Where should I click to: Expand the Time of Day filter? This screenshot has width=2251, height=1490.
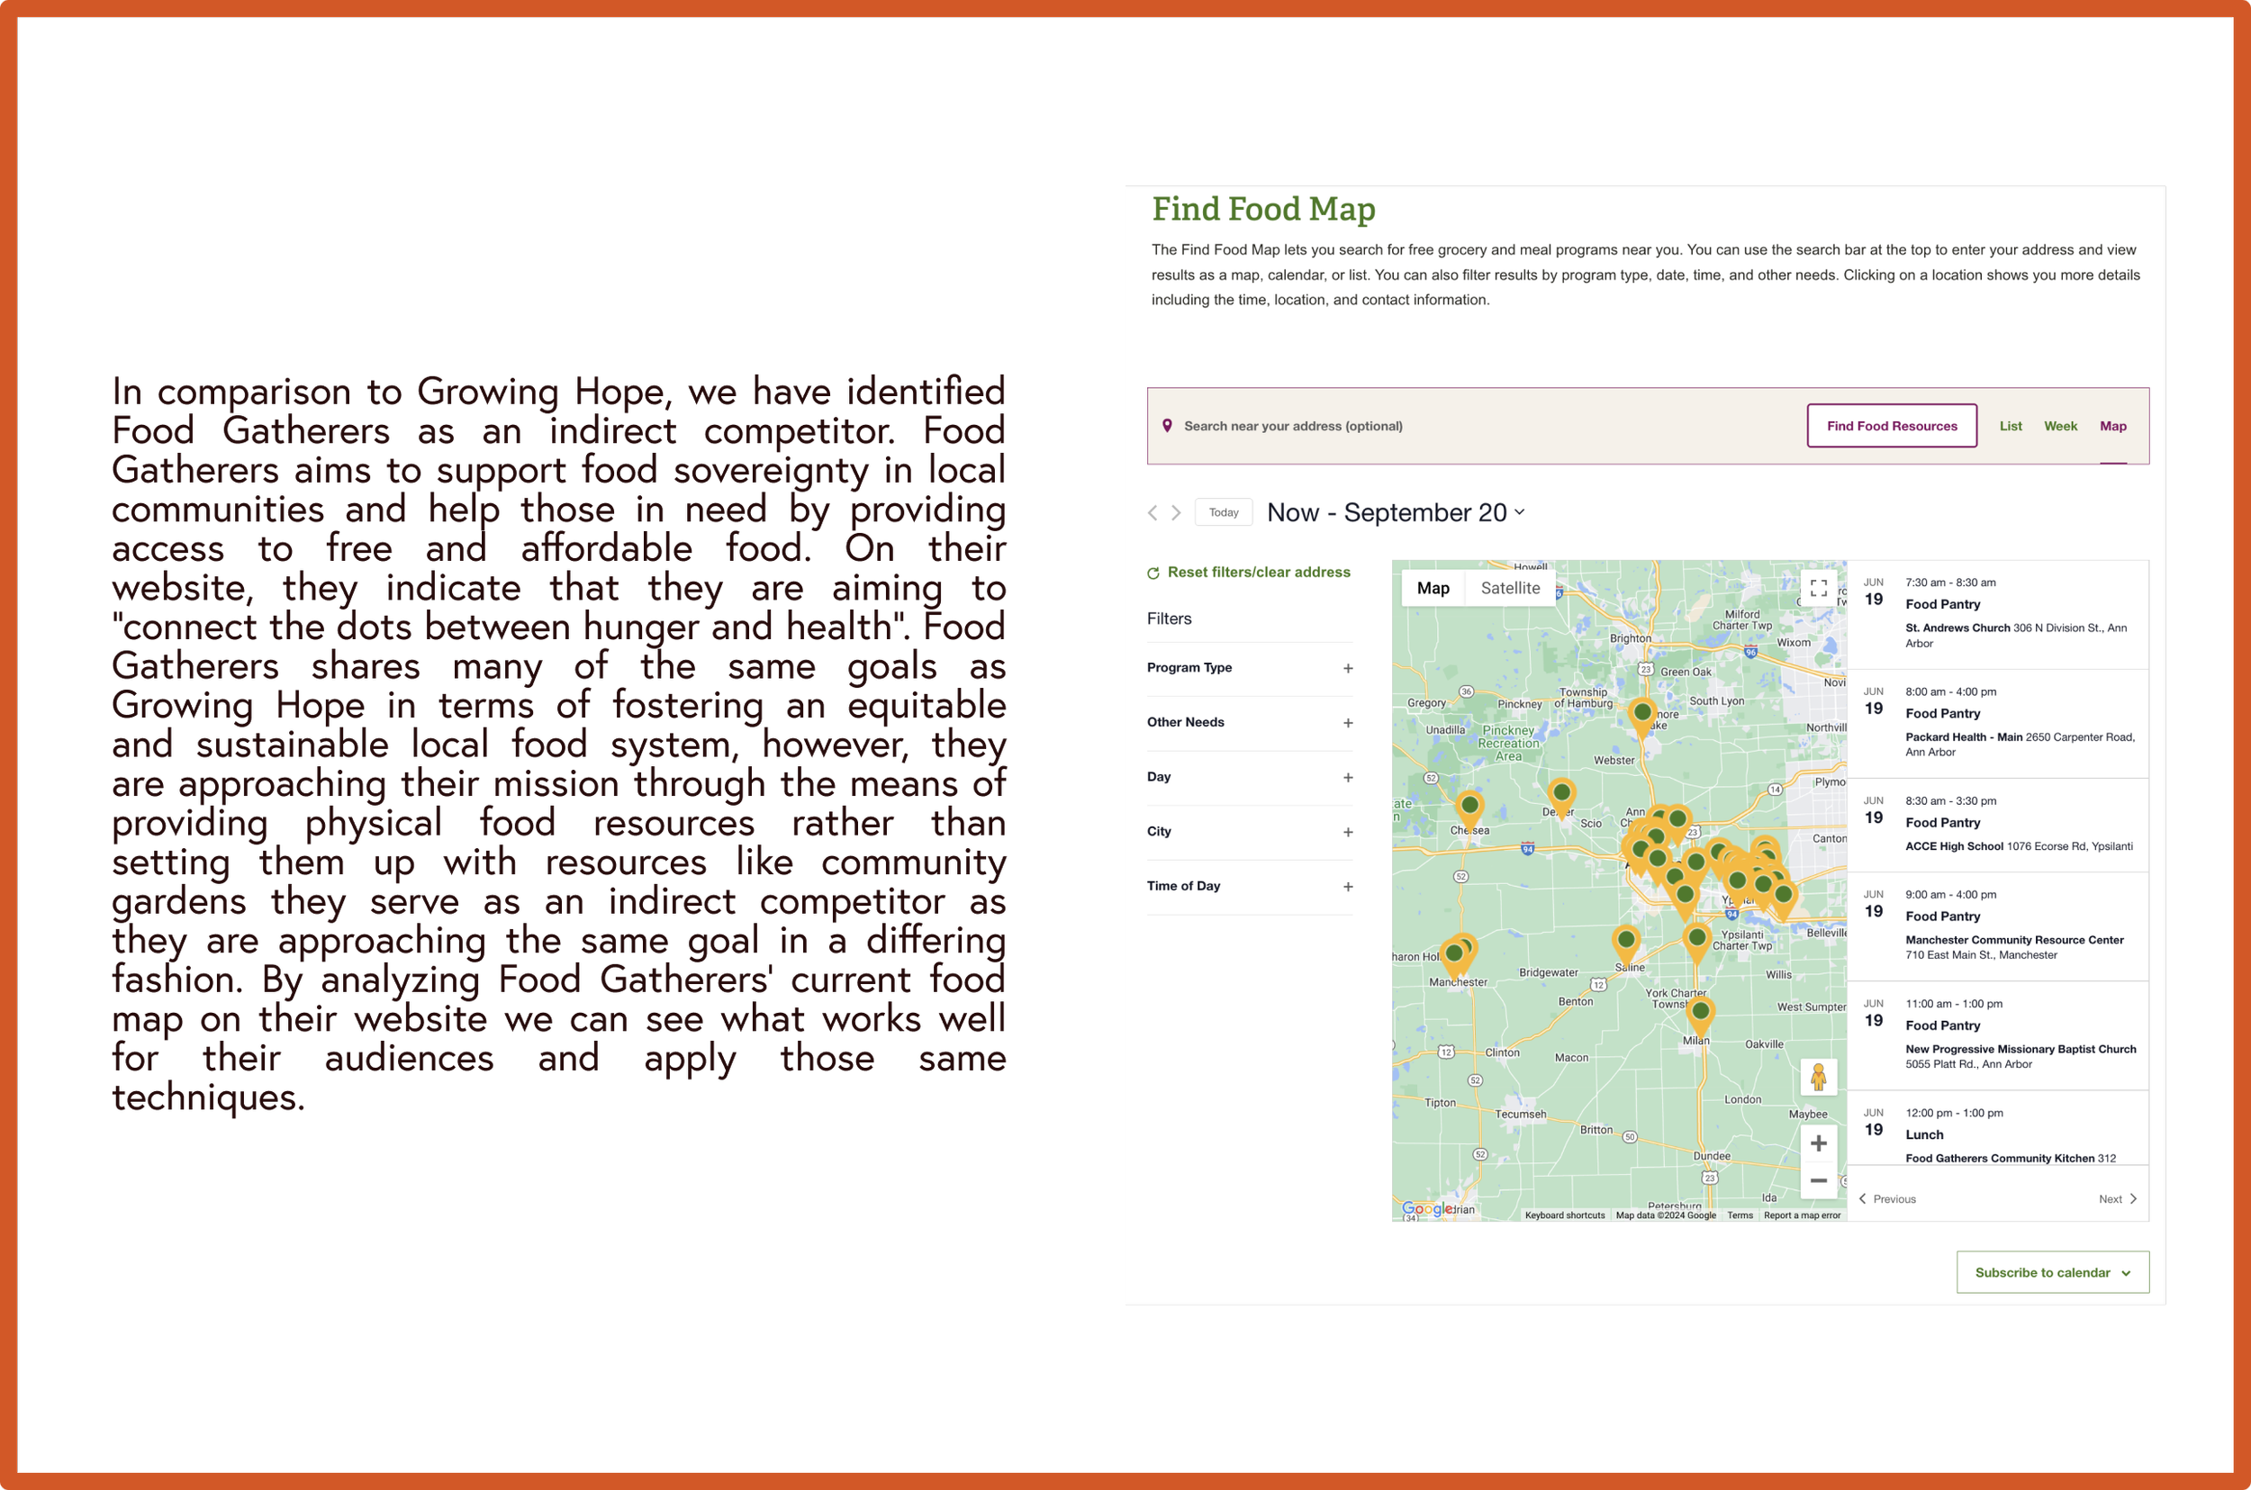pos(1250,887)
